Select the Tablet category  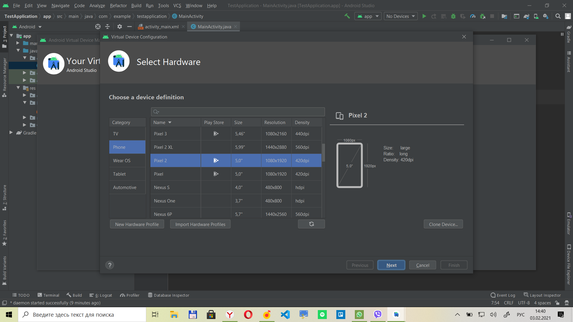tap(127, 174)
